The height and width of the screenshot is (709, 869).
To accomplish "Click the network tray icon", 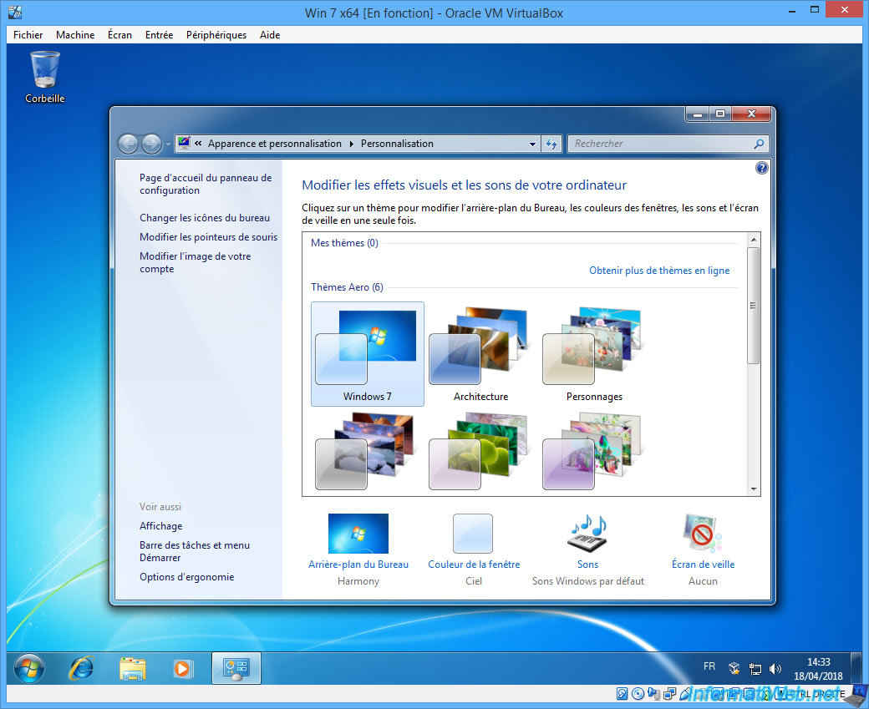I will point(755,669).
